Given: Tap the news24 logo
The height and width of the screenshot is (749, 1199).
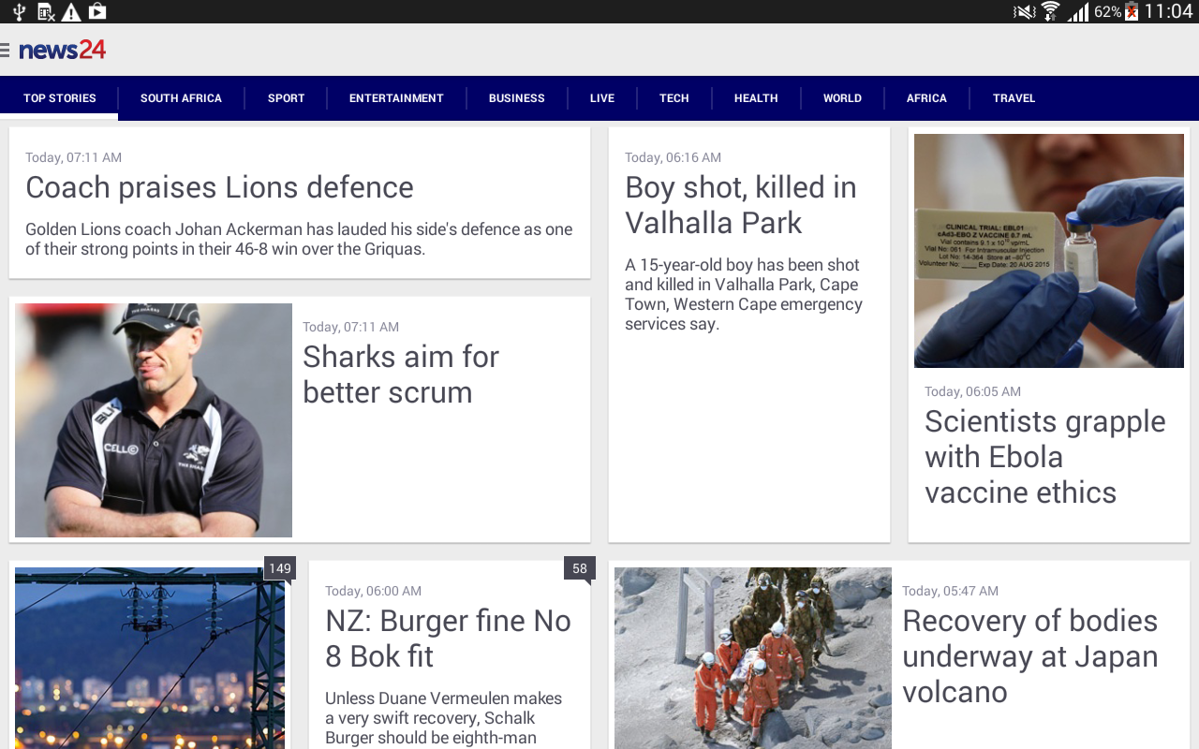Looking at the screenshot, I should pyautogui.click(x=63, y=50).
